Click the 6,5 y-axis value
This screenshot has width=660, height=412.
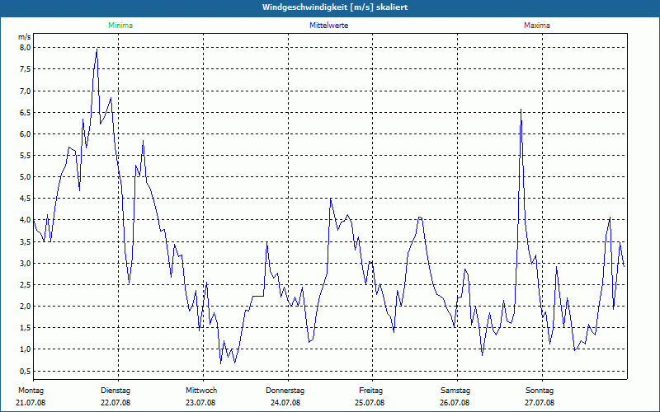pyautogui.click(x=26, y=112)
